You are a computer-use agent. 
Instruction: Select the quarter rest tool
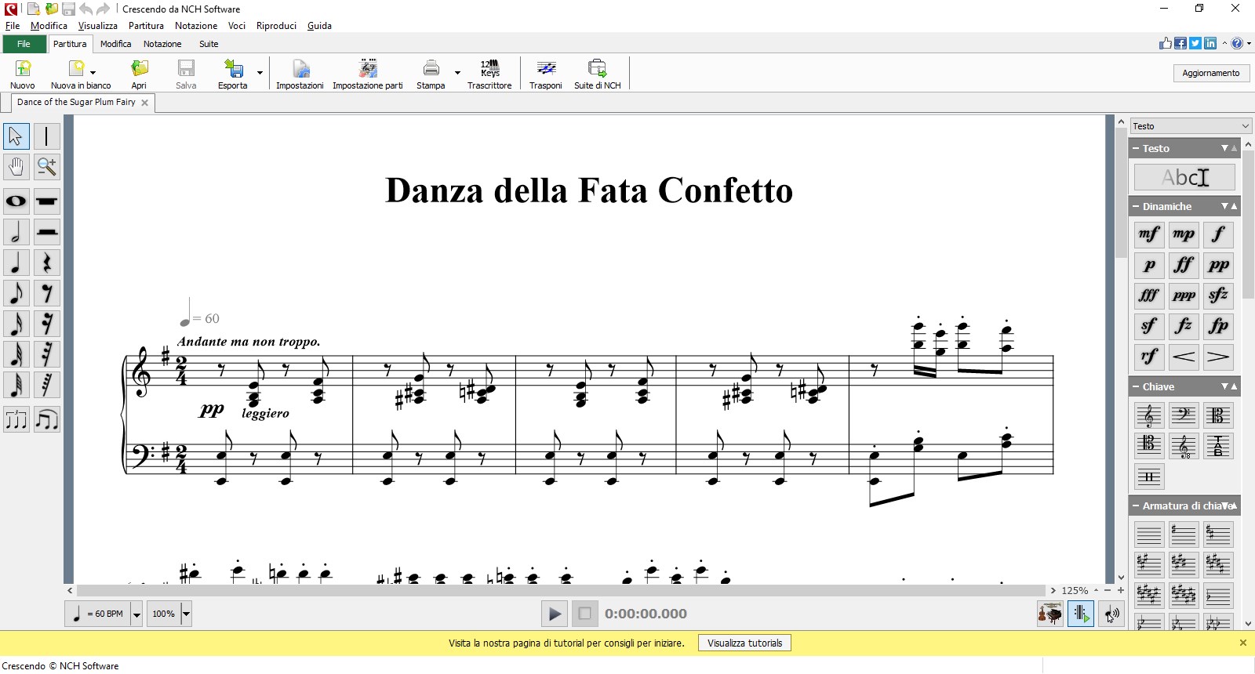click(47, 263)
